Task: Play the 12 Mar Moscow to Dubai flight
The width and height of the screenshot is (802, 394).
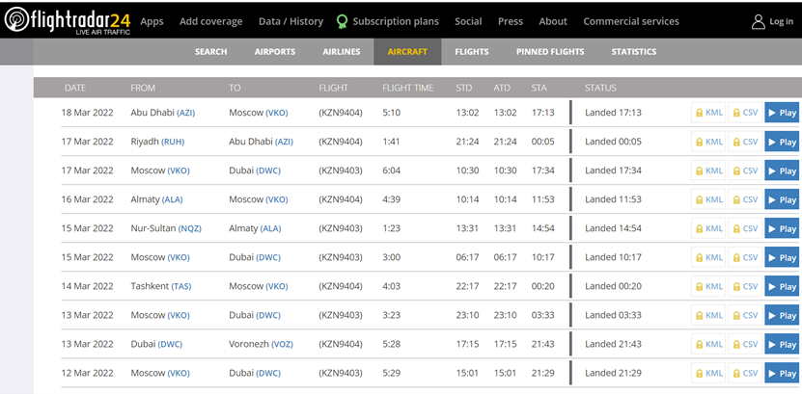Action: [x=782, y=374]
